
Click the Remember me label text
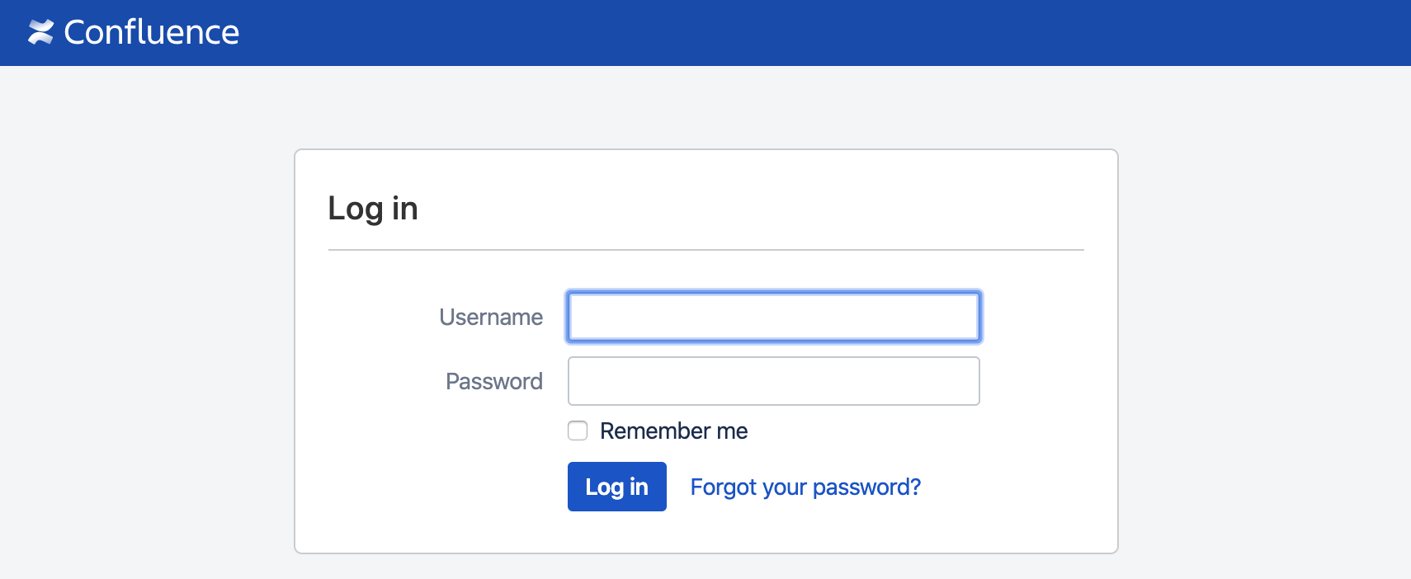[673, 431]
